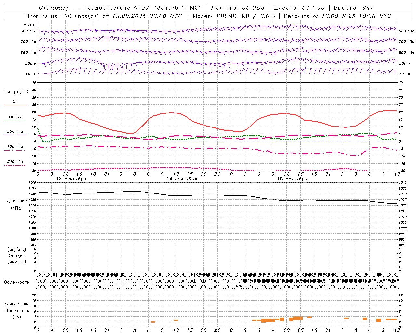This screenshot has height=333, width=416.
Task: Click the "(км)" convective height units label
Action: click(17, 317)
